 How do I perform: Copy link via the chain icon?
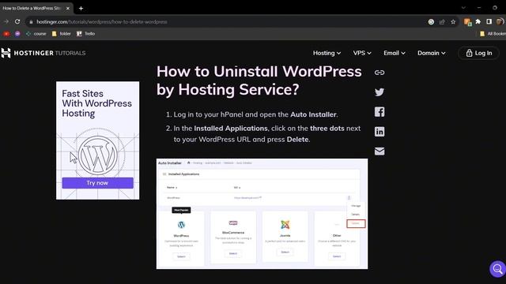pyautogui.click(x=379, y=73)
